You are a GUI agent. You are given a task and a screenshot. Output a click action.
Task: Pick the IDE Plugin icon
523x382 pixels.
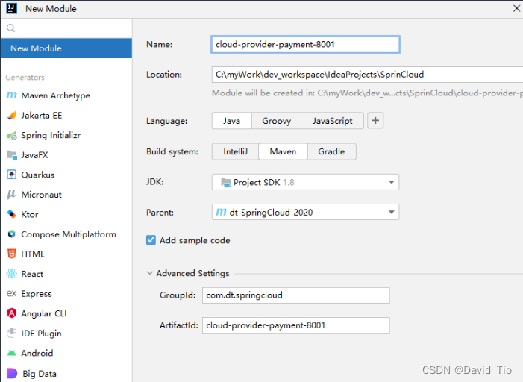point(12,333)
